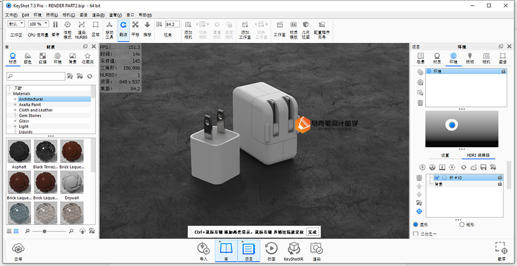517x266 pixels.
Task: Click the blue highlight target icon
Action: point(419,211)
